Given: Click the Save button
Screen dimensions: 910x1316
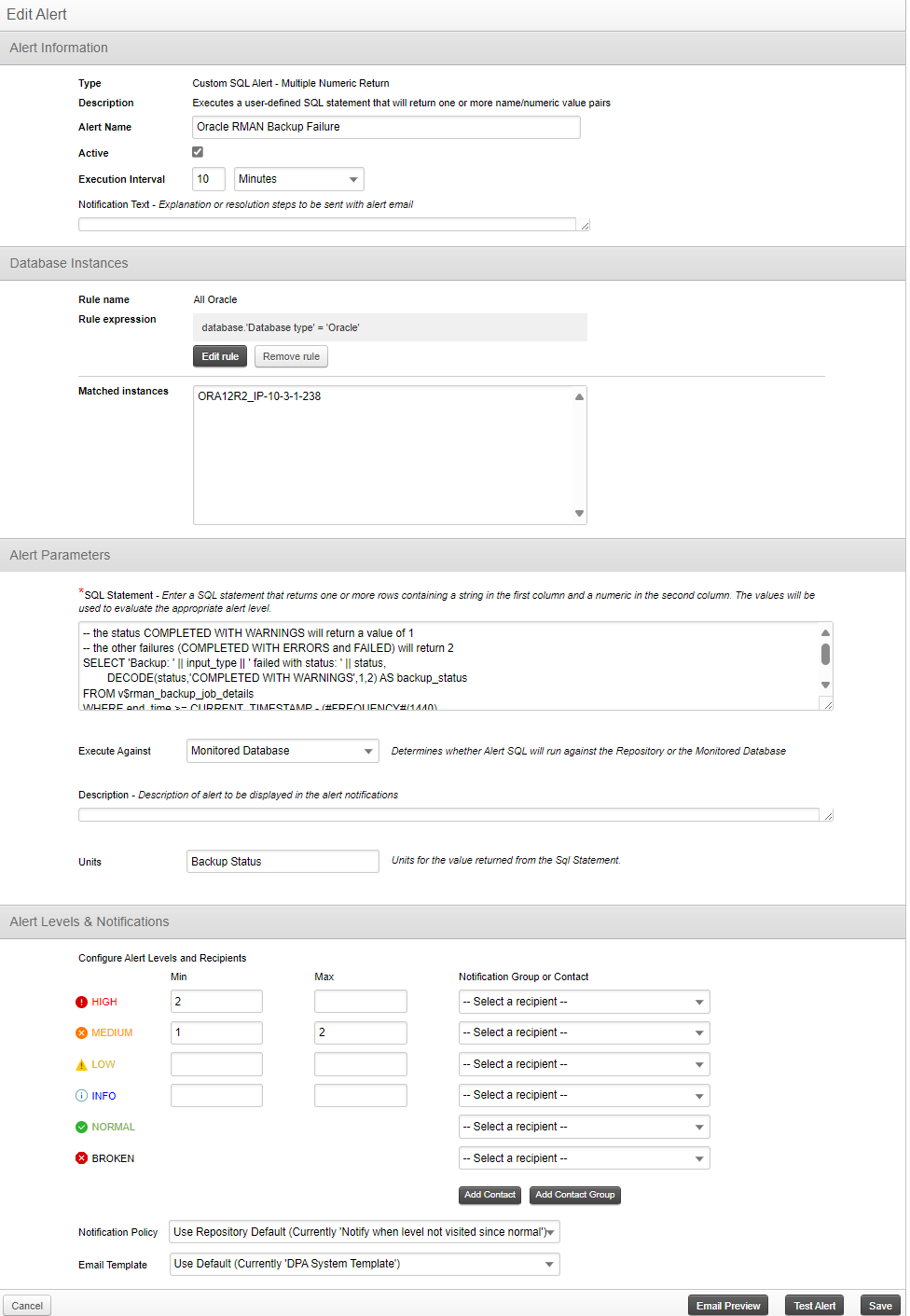Looking at the screenshot, I should pos(880,1306).
